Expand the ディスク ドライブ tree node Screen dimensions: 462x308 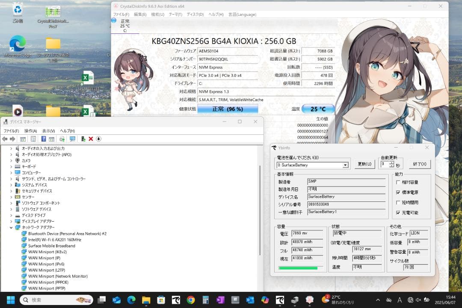pos(11,215)
